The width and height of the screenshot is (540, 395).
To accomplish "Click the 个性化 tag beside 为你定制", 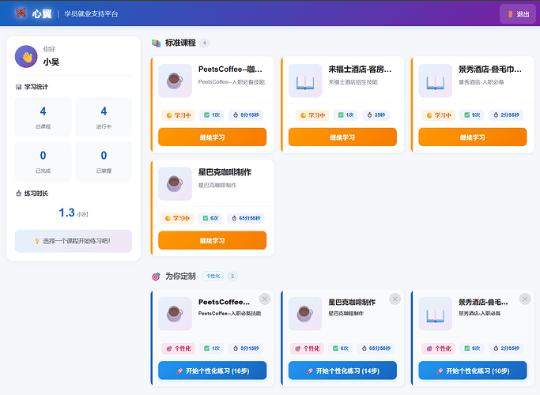I will click(x=213, y=276).
